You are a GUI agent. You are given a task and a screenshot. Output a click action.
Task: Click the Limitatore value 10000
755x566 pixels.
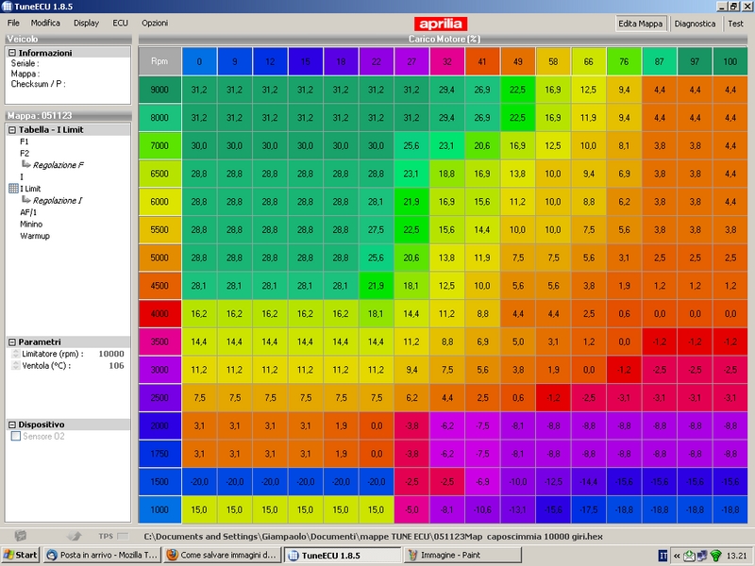click(111, 354)
